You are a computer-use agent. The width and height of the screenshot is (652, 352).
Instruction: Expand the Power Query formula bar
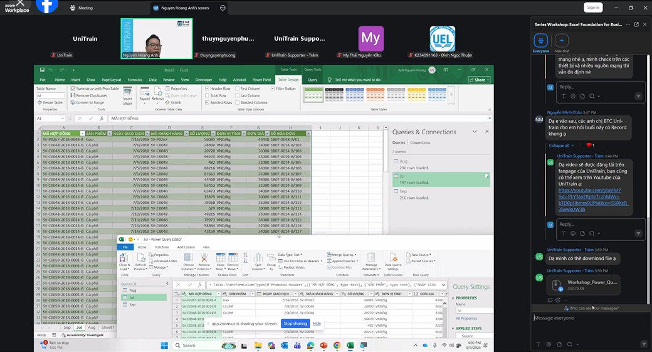pyautogui.click(x=444, y=285)
